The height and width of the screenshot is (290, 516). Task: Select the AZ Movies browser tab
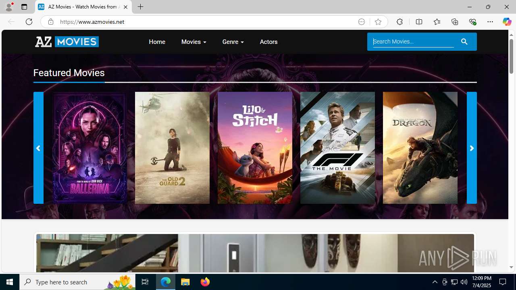pos(83,7)
